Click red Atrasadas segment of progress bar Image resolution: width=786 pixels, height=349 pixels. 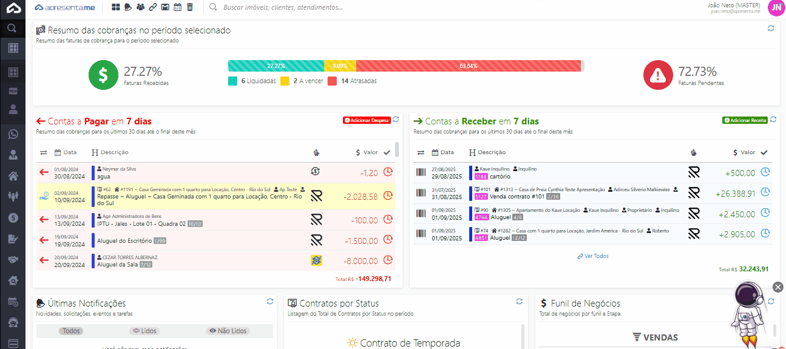(468, 66)
